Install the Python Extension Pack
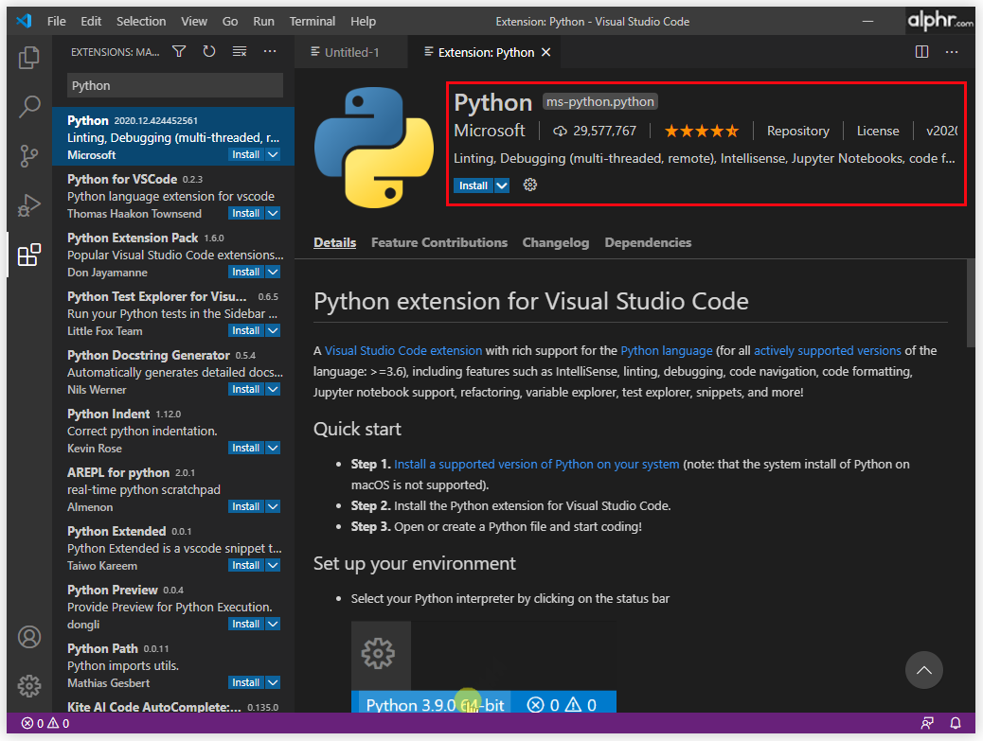 coord(246,272)
